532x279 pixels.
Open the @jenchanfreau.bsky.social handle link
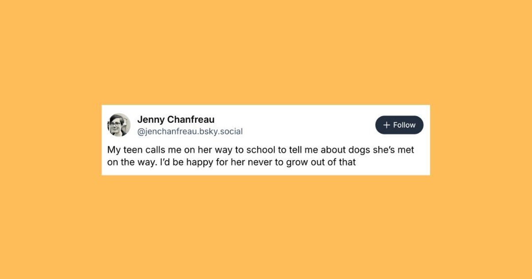coord(190,131)
